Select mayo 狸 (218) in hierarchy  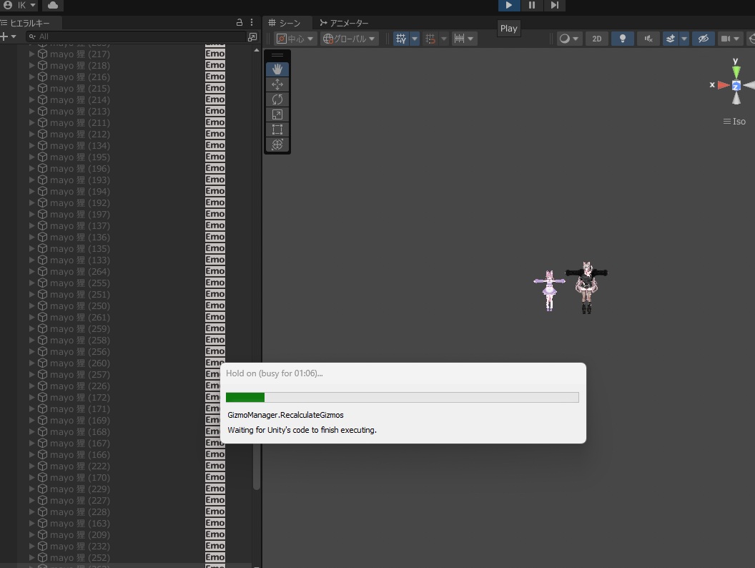point(80,66)
